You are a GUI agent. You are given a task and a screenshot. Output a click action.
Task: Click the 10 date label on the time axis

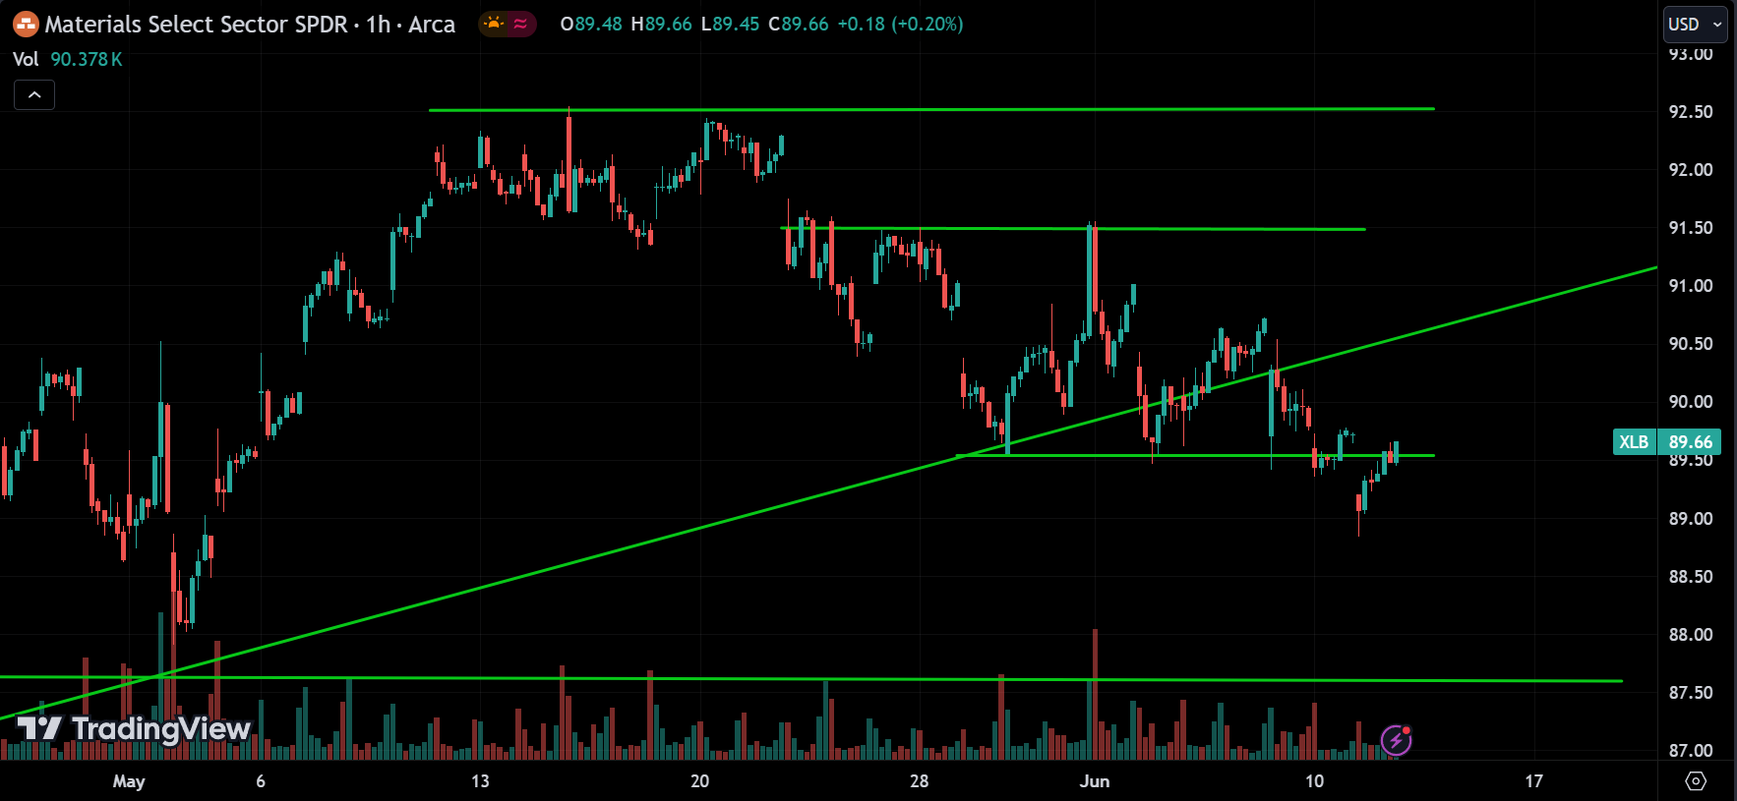tap(1314, 781)
